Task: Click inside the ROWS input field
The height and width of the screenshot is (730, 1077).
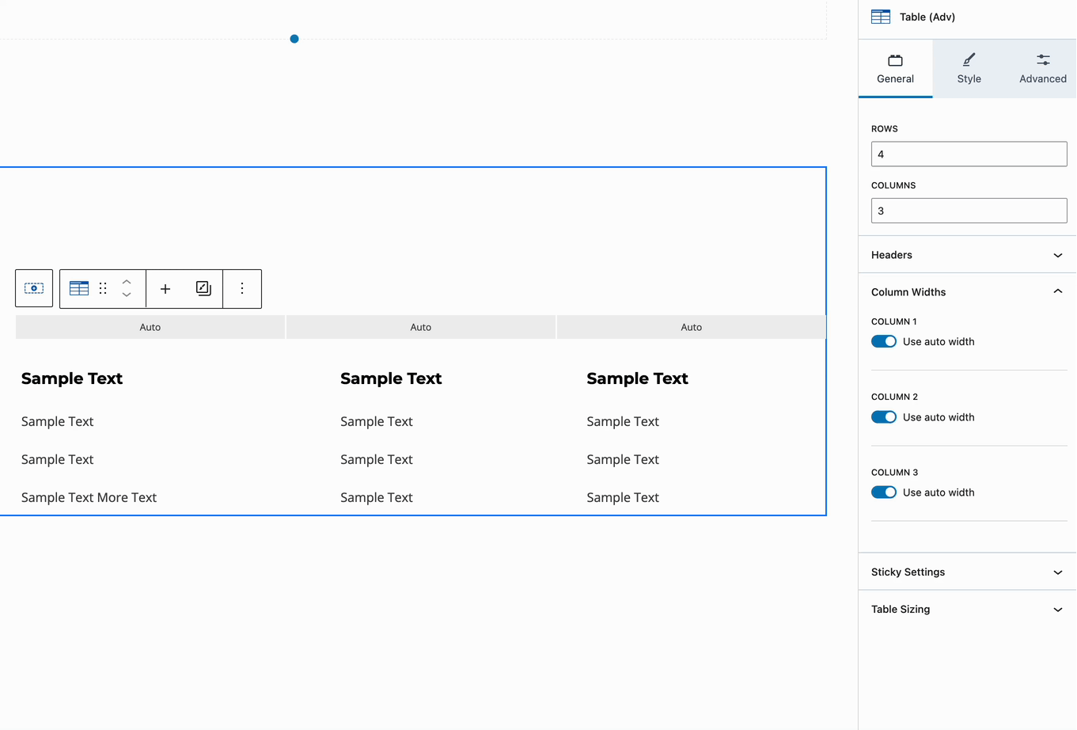Action: (969, 154)
